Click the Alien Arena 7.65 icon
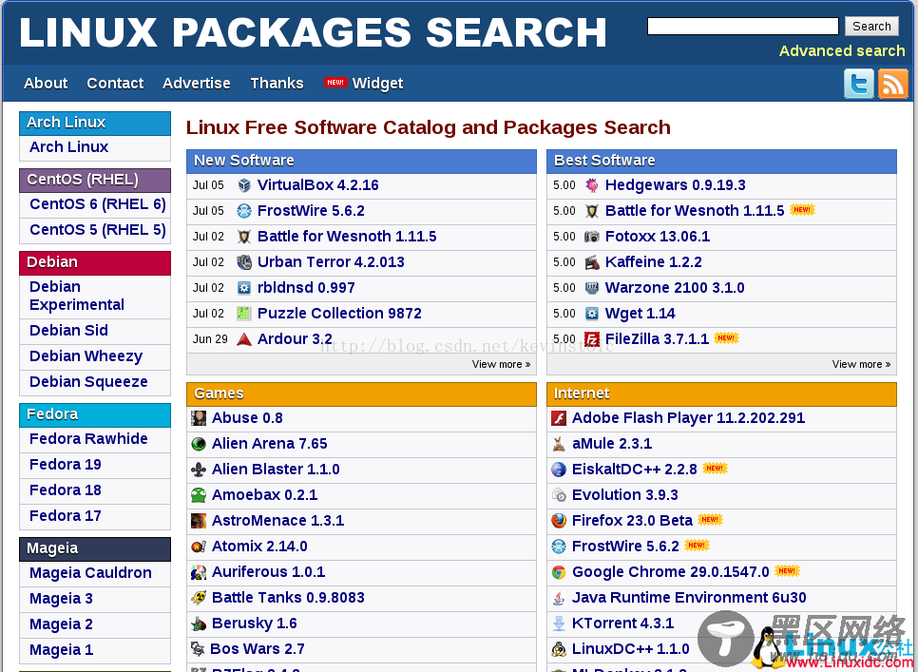 [199, 444]
